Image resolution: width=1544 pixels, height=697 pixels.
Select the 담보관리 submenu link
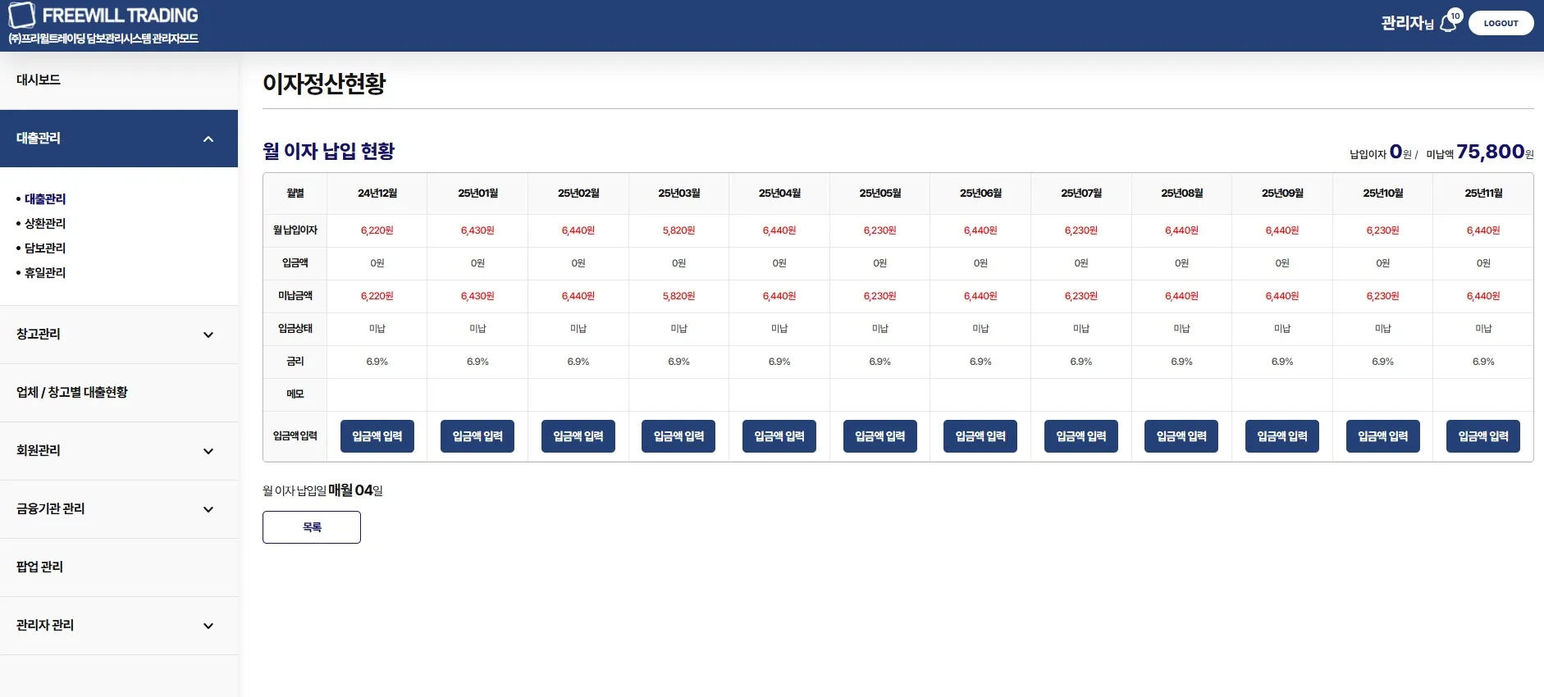click(45, 248)
